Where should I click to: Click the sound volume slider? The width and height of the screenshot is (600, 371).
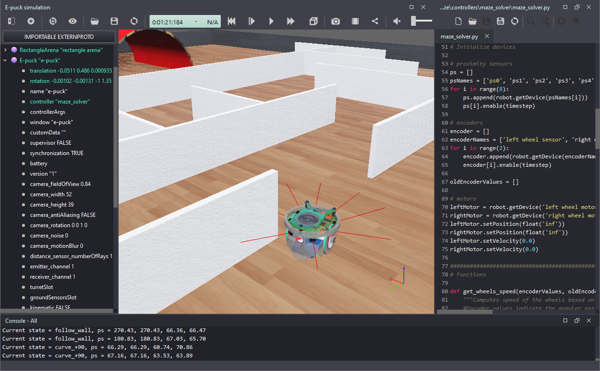tap(421, 21)
